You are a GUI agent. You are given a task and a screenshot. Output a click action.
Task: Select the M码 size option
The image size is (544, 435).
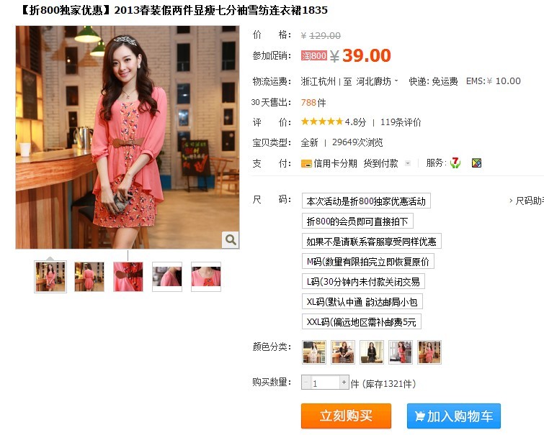pyautogui.click(x=368, y=262)
